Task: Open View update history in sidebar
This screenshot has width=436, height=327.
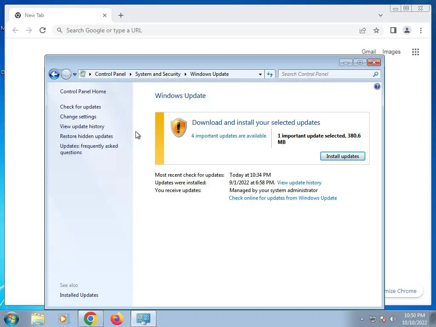Action: (82, 126)
